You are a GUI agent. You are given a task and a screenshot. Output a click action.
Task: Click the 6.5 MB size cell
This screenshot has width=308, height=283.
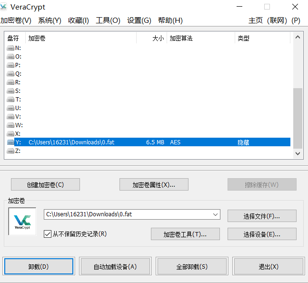click(x=155, y=142)
